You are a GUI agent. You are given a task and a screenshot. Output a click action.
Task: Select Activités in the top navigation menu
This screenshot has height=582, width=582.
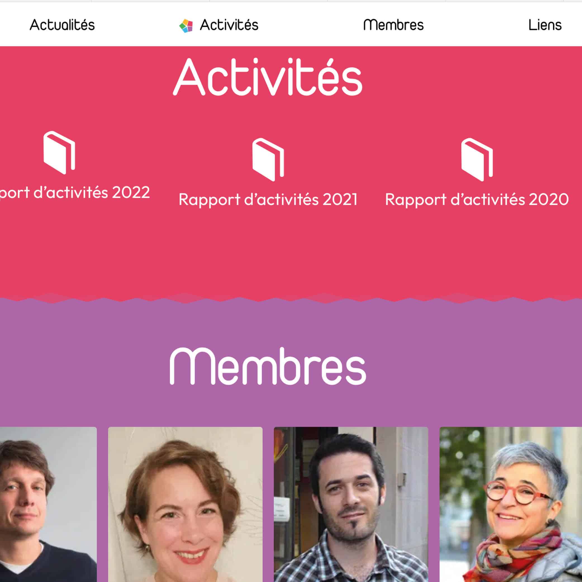(229, 25)
